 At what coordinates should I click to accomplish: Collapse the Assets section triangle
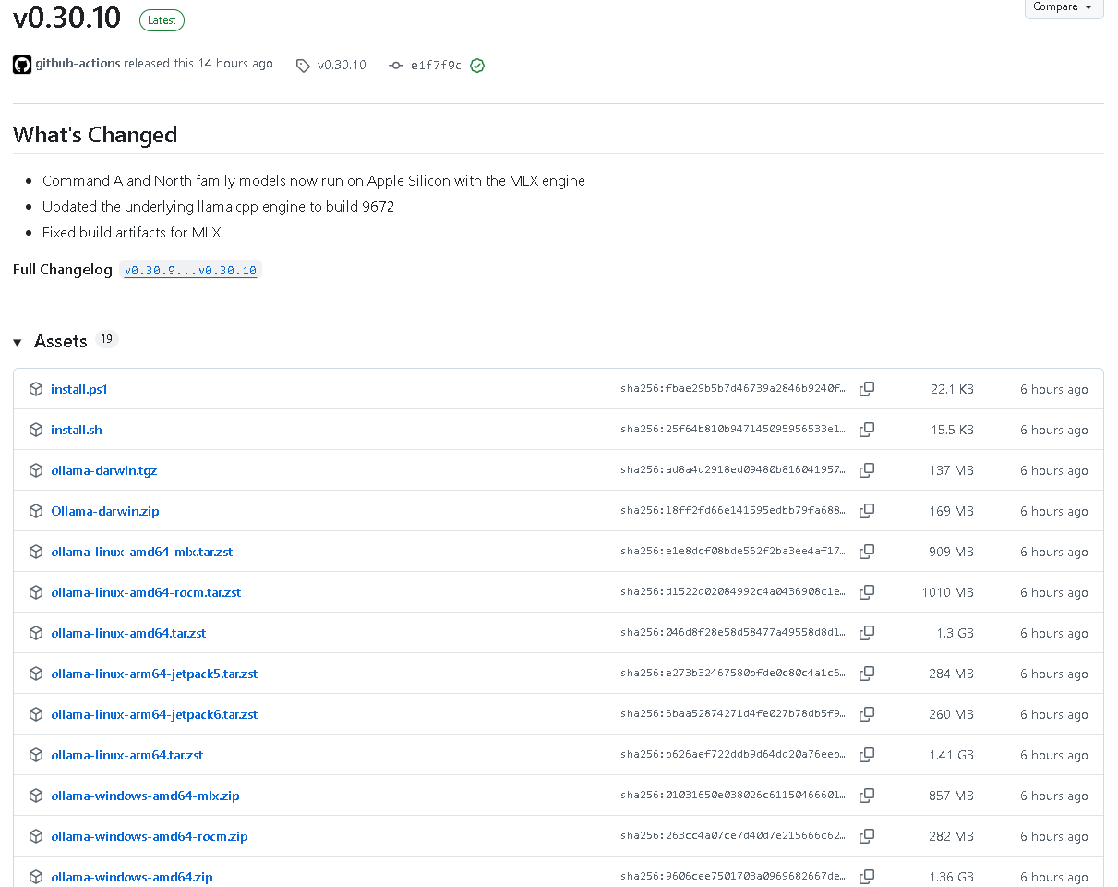tap(18, 343)
